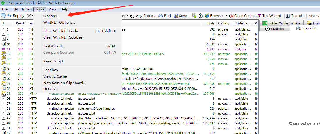320x134 pixels.
Task: Open the Rules menu
Action: pos(26,9)
